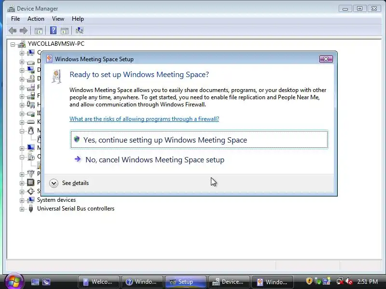Toggle the Show/Hide Action Pane toolbar icon
The width and height of the screenshot is (386, 289).
tap(65, 31)
